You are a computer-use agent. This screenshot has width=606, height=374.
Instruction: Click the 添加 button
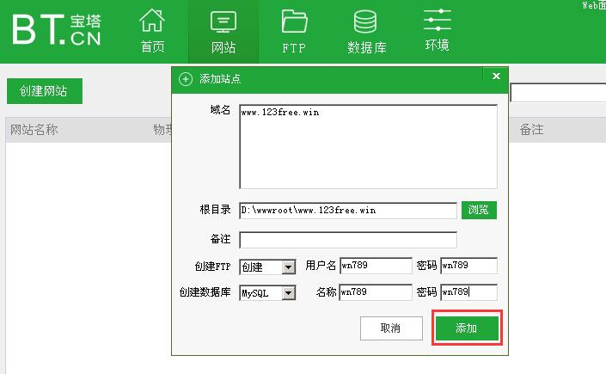click(466, 328)
